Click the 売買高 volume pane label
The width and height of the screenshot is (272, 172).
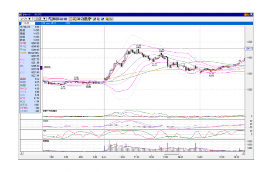click(x=46, y=141)
